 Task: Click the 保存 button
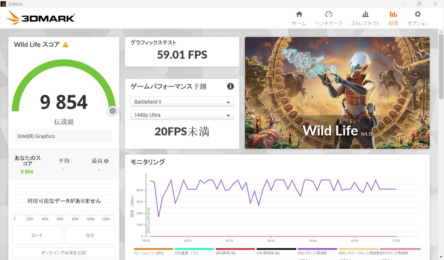[90, 235]
